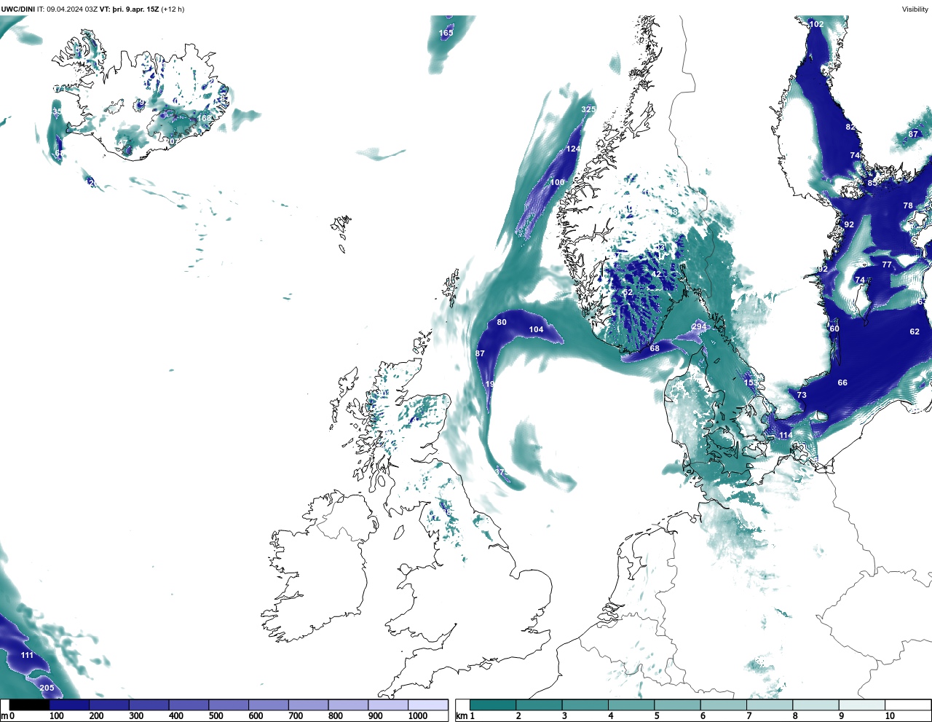Viewport: 932px width, 722px height.
Task: Click the initial time '09.04.2024 03Z' text
Action: [x=72, y=9]
